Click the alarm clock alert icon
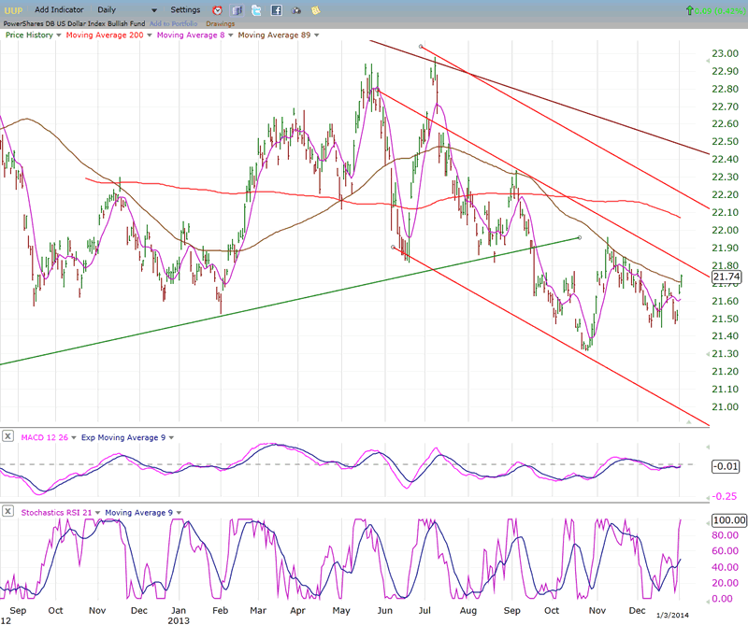748x625 pixels. coord(217,10)
